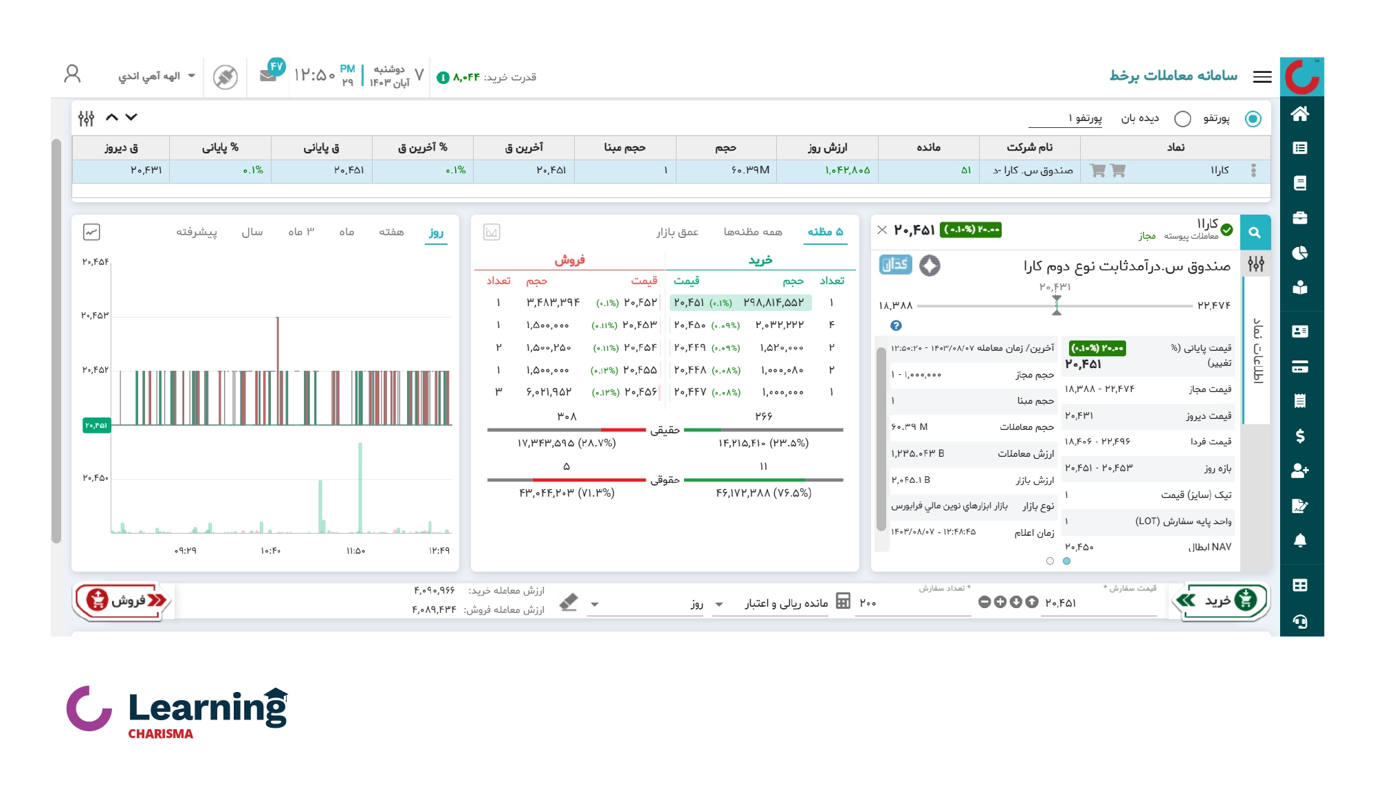Open the briefcase portfolio icon in the sidebar
This screenshot has height=800, width=1375.
click(1299, 218)
